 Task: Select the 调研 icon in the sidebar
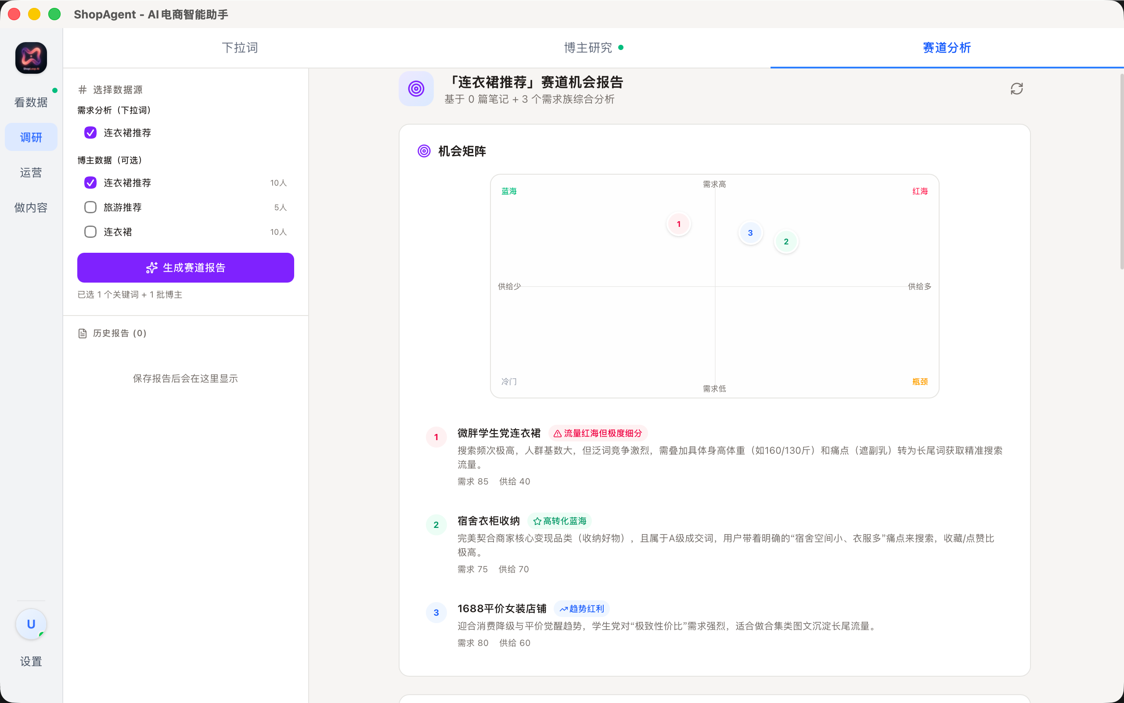(31, 137)
